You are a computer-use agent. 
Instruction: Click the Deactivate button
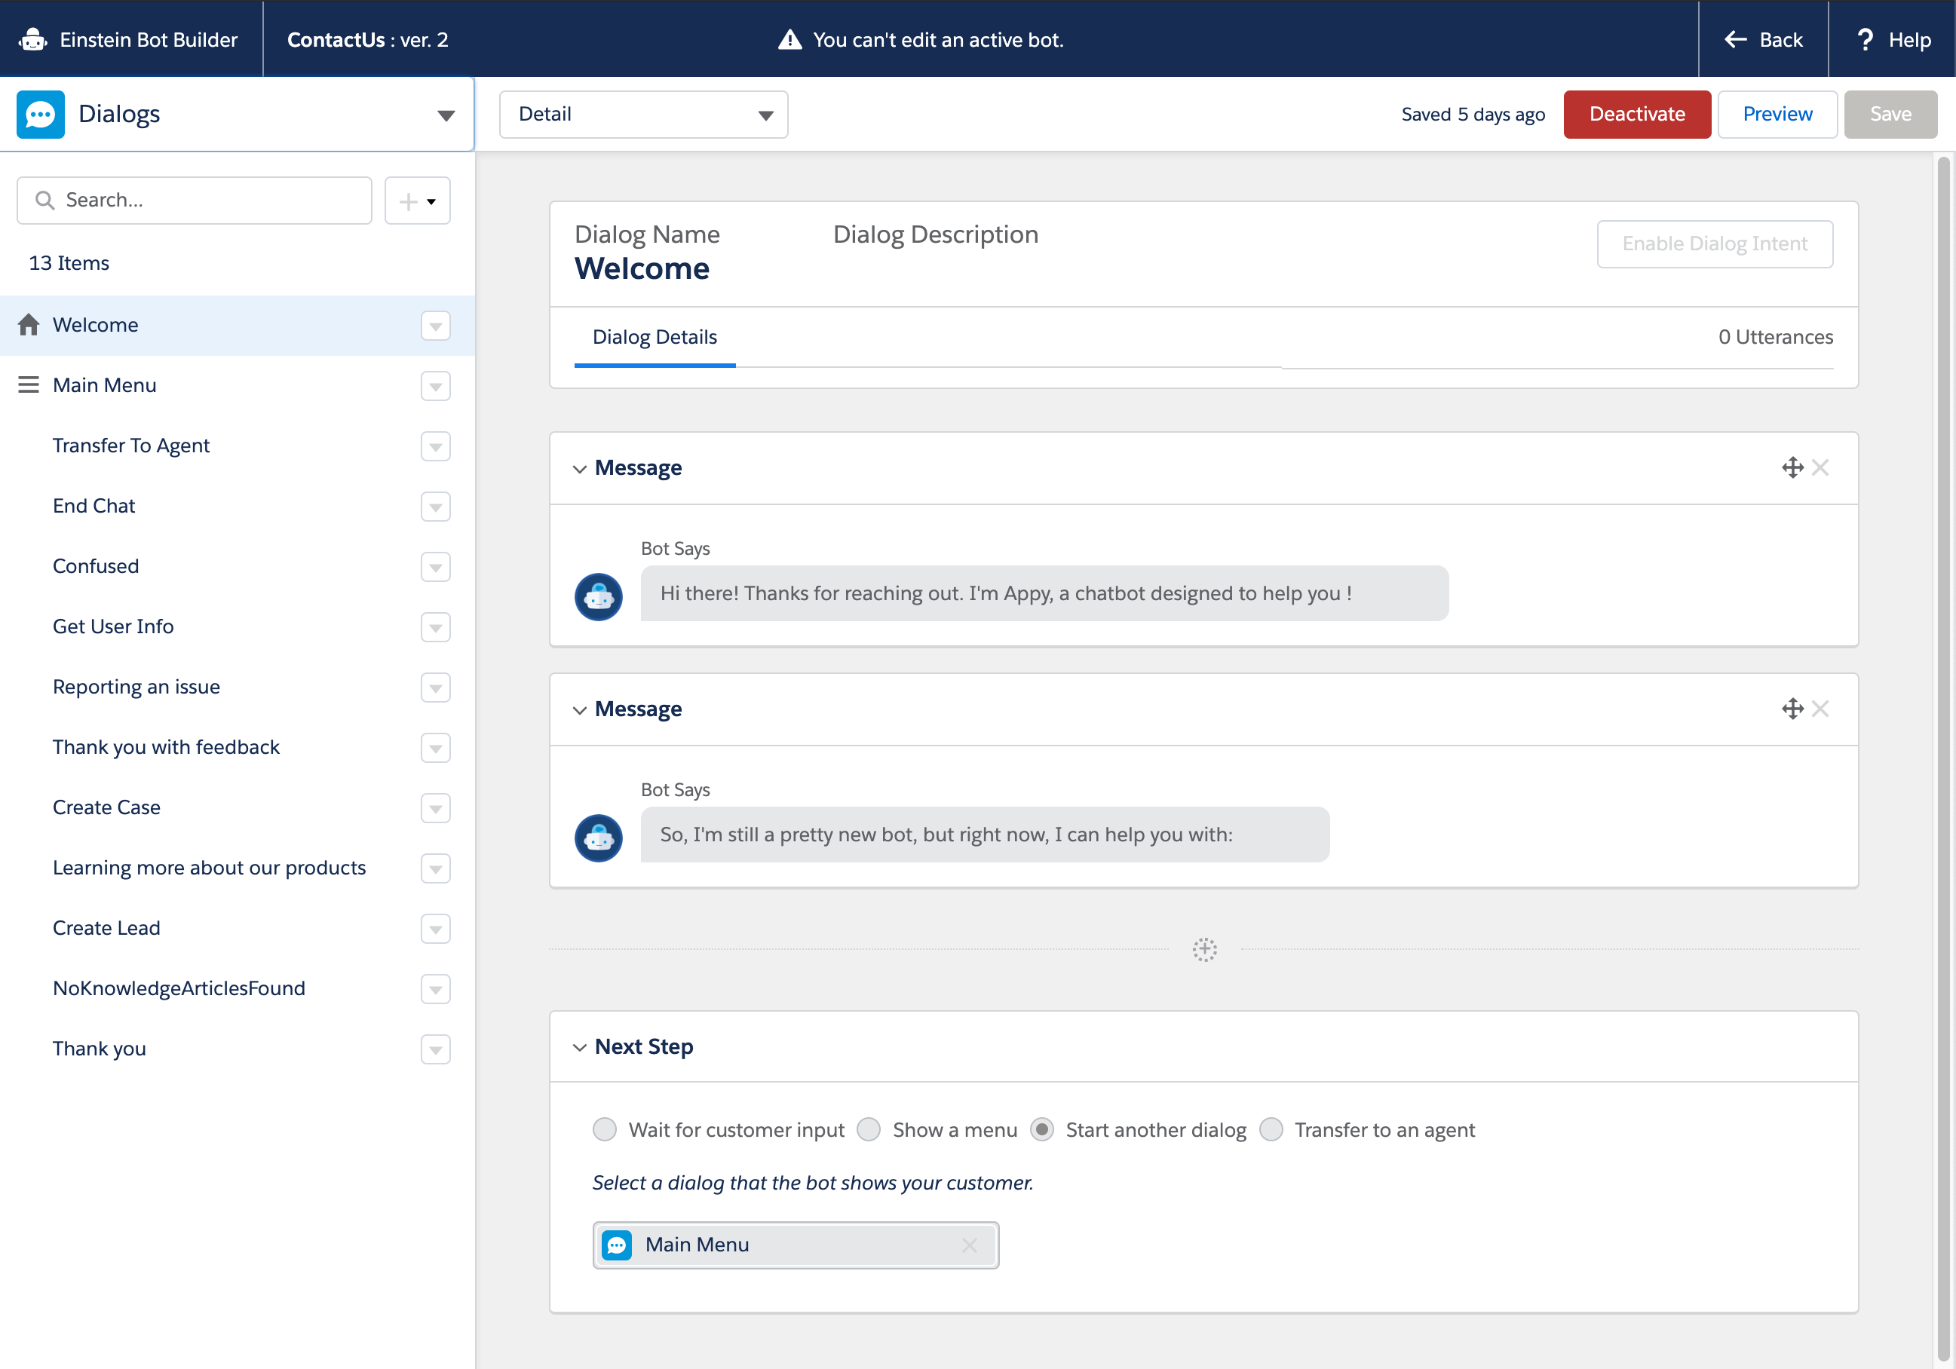click(1636, 114)
